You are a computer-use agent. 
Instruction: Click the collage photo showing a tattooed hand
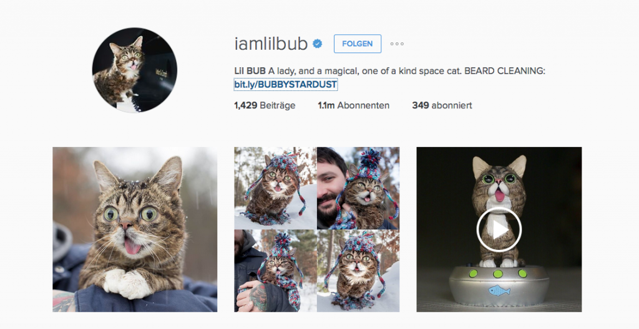[275, 271]
